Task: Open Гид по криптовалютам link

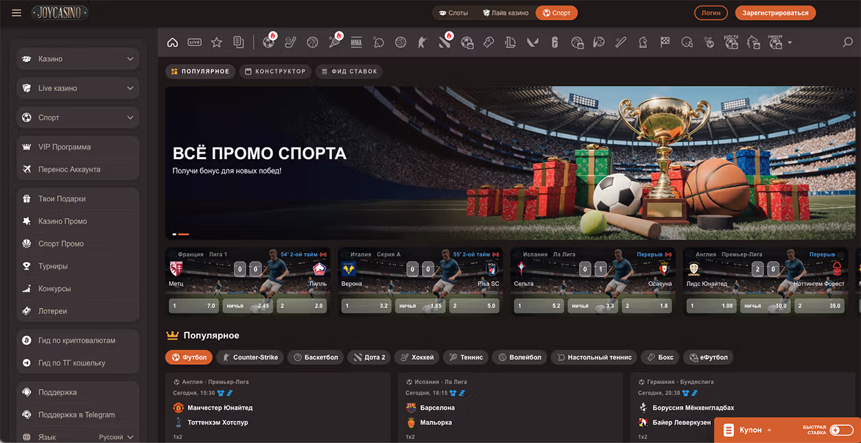Action: pyautogui.click(x=78, y=340)
